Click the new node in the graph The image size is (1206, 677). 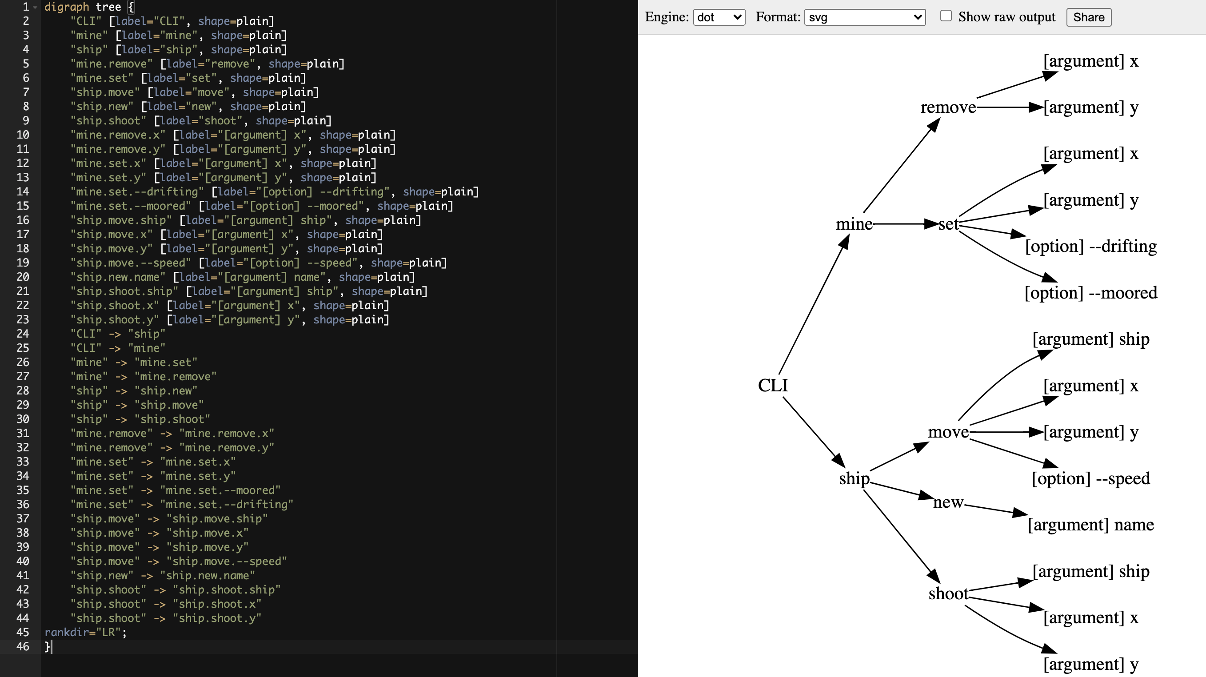pyautogui.click(x=948, y=502)
